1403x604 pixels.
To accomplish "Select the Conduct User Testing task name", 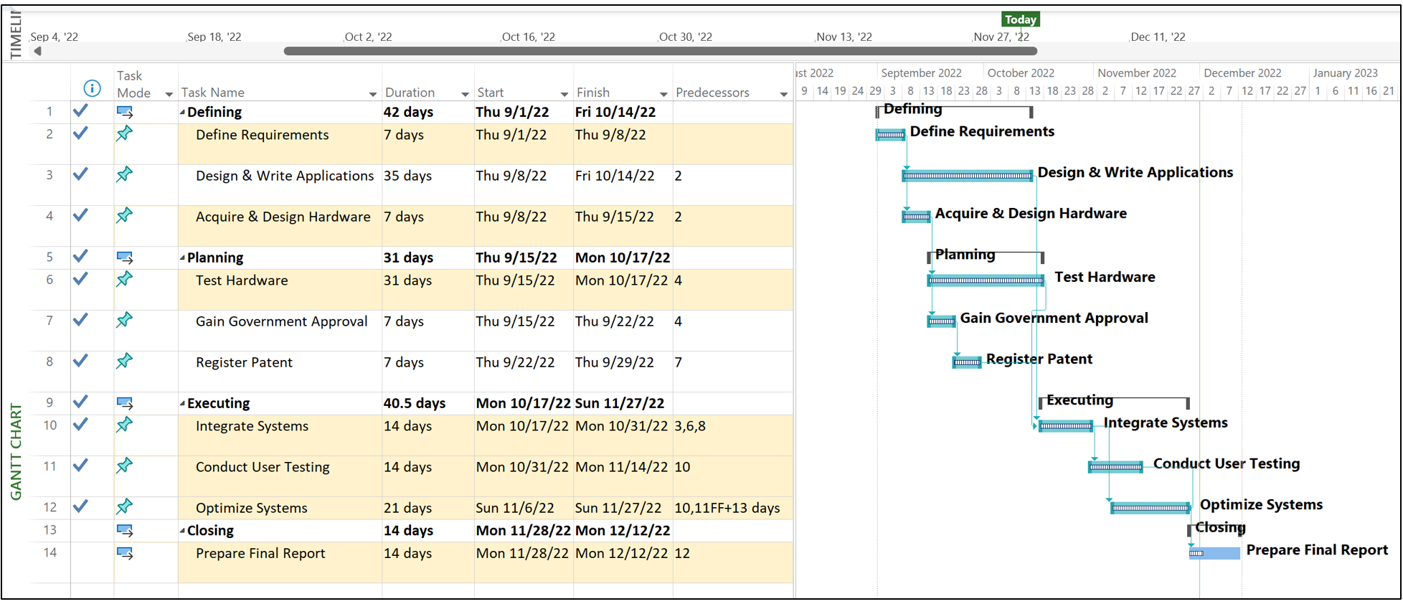I will click(263, 467).
